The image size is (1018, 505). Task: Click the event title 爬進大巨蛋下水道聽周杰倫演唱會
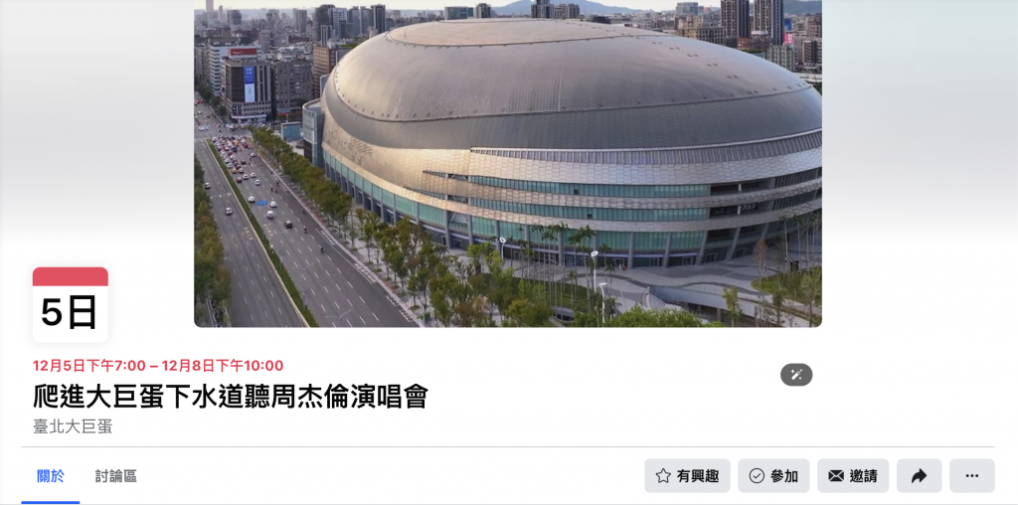point(231,396)
